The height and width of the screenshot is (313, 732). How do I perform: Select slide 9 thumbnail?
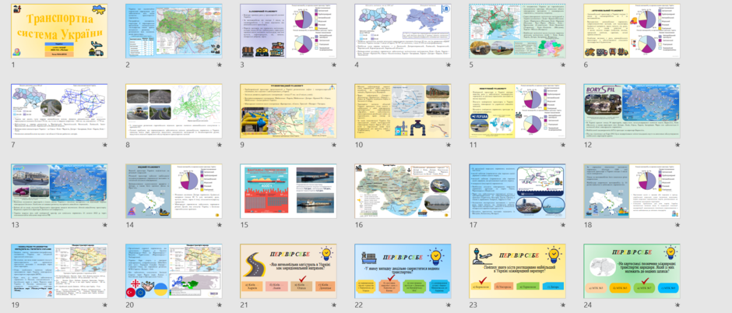[x=288, y=111]
